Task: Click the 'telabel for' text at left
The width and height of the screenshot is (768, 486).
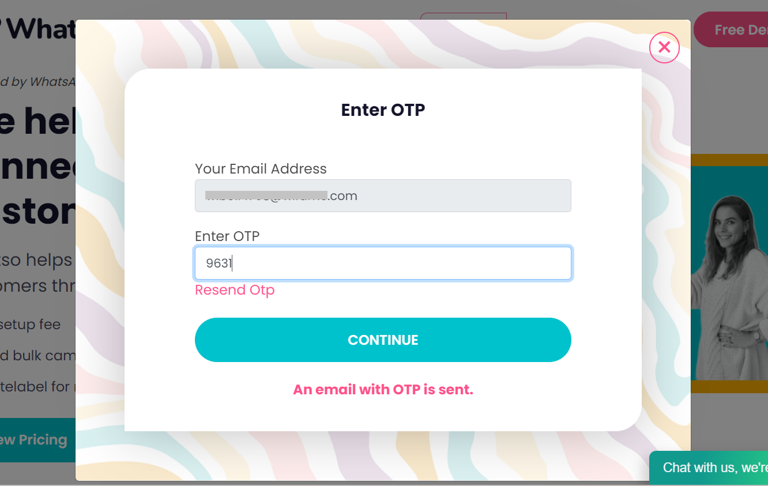Action: click(x=35, y=386)
